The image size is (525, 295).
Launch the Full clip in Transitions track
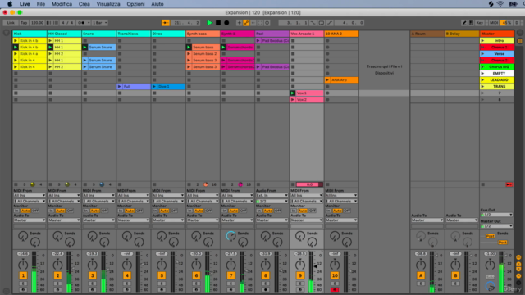[x=120, y=86]
